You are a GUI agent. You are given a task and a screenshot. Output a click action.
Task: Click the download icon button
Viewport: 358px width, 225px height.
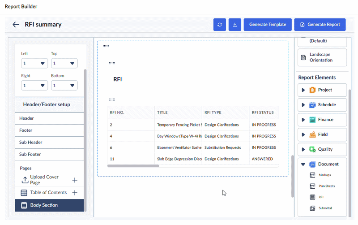click(x=234, y=25)
